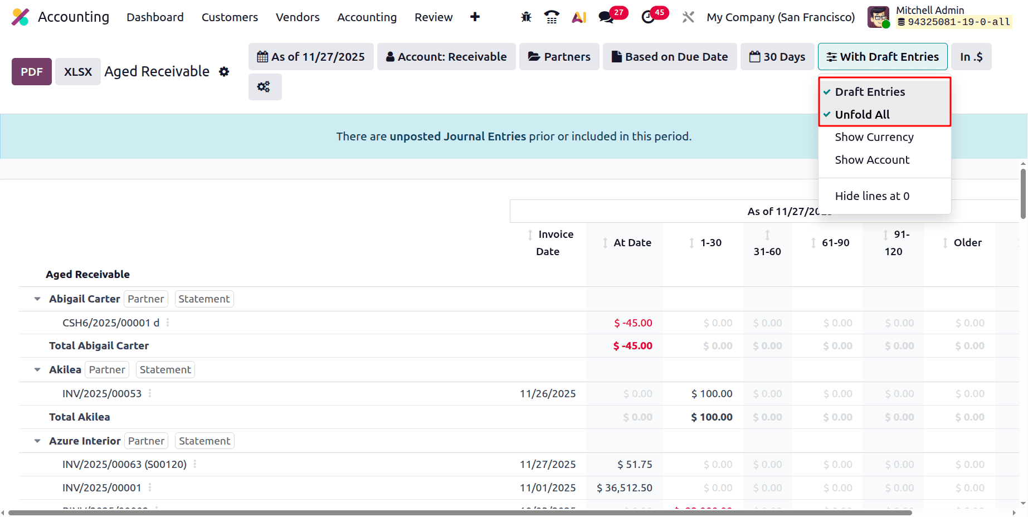Click Partner button for Akilea

[107, 370]
